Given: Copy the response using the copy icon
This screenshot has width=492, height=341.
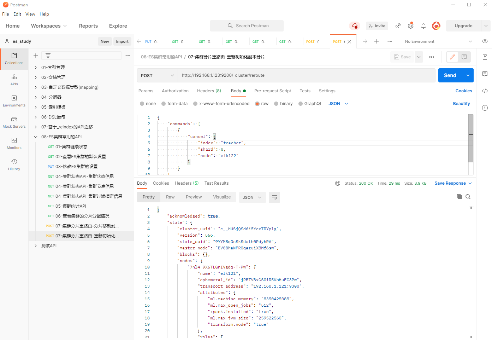Looking at the screenshot, I should pyautogui.click(x=459, y=197).
